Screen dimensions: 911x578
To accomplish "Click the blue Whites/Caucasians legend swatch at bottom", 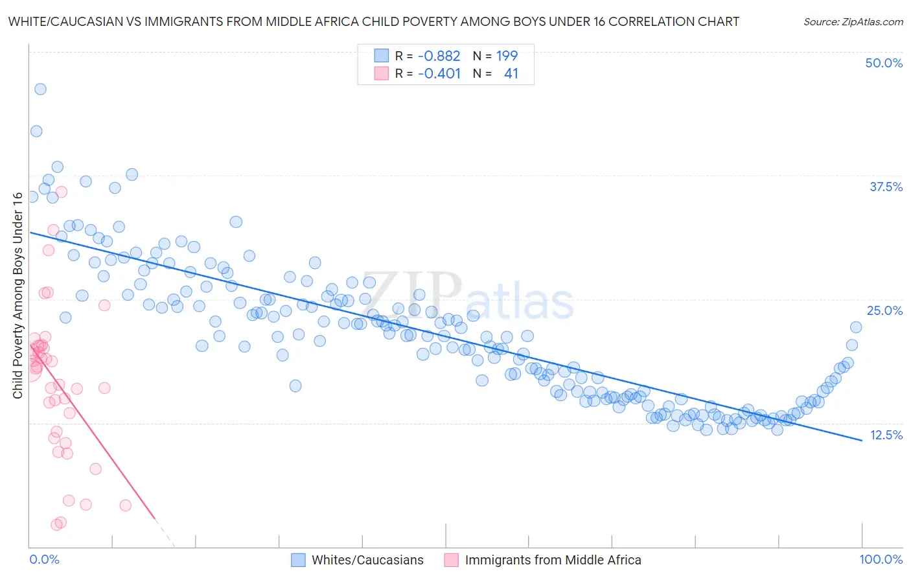I will click(298, 560).
